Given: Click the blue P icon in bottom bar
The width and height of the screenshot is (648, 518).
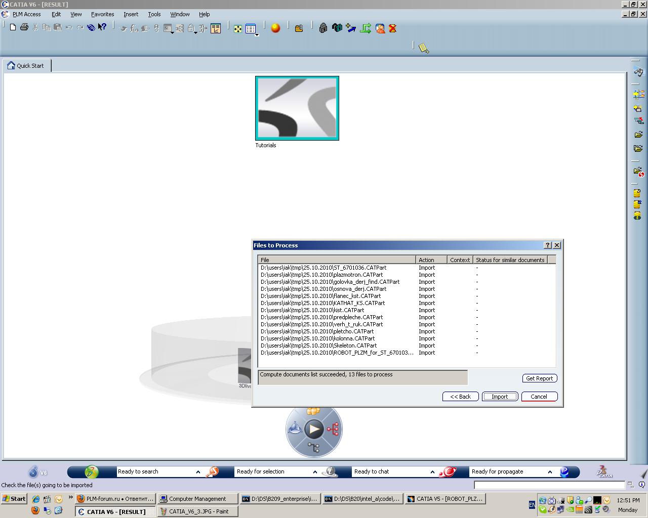Looking at the screenshot, I should tap(564, 472).
